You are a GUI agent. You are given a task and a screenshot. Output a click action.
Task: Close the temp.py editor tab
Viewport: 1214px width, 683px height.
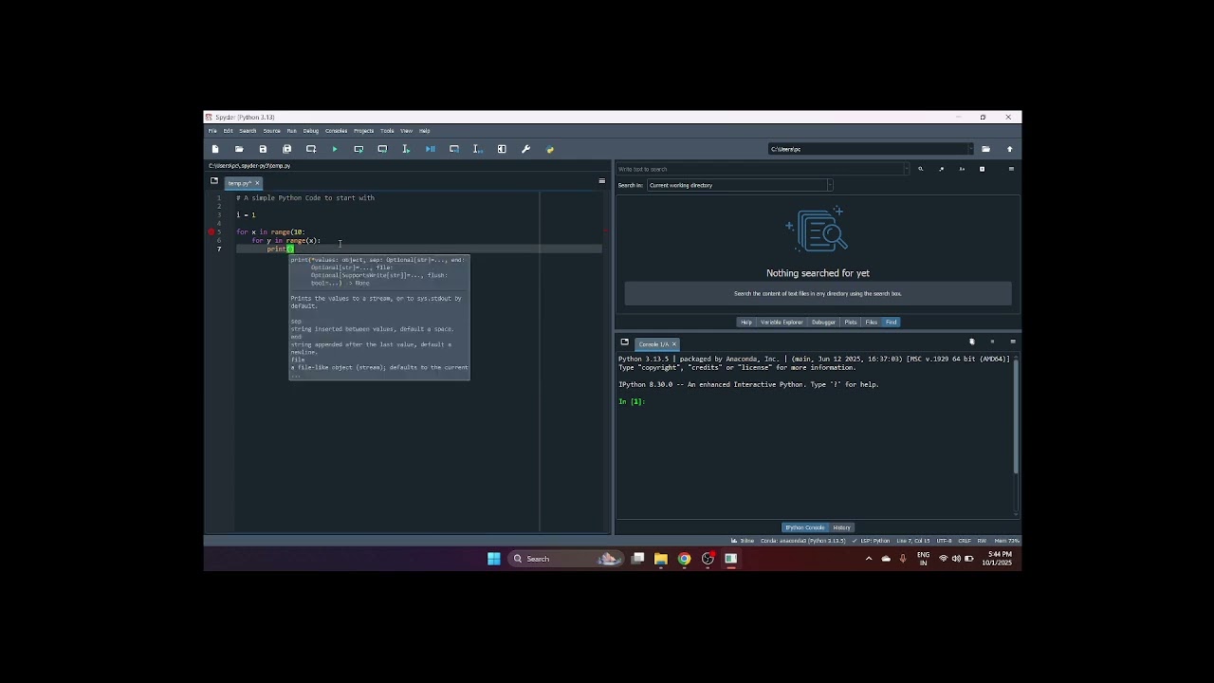[x=256, y=183]
